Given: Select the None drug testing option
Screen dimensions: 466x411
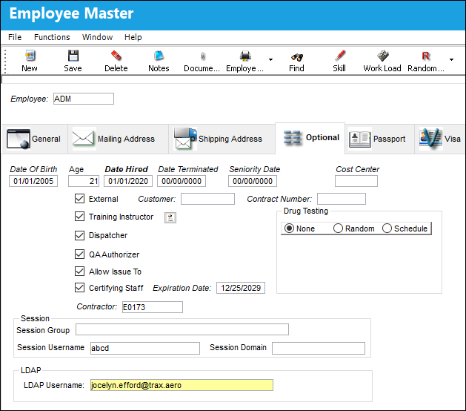Looking at the screenshot, I should pos(289,228).
